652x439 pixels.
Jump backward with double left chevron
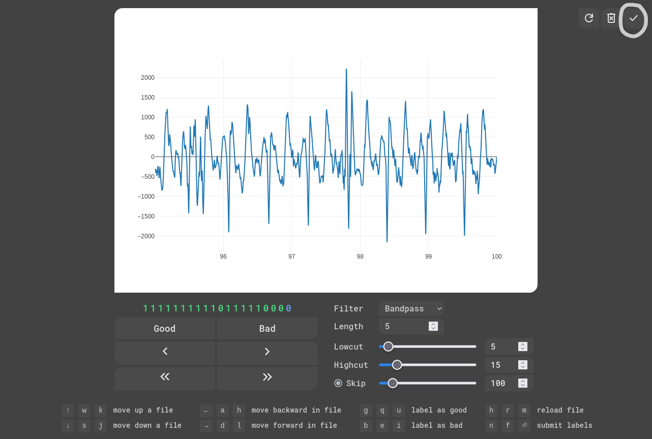click(x=165, y=377)
